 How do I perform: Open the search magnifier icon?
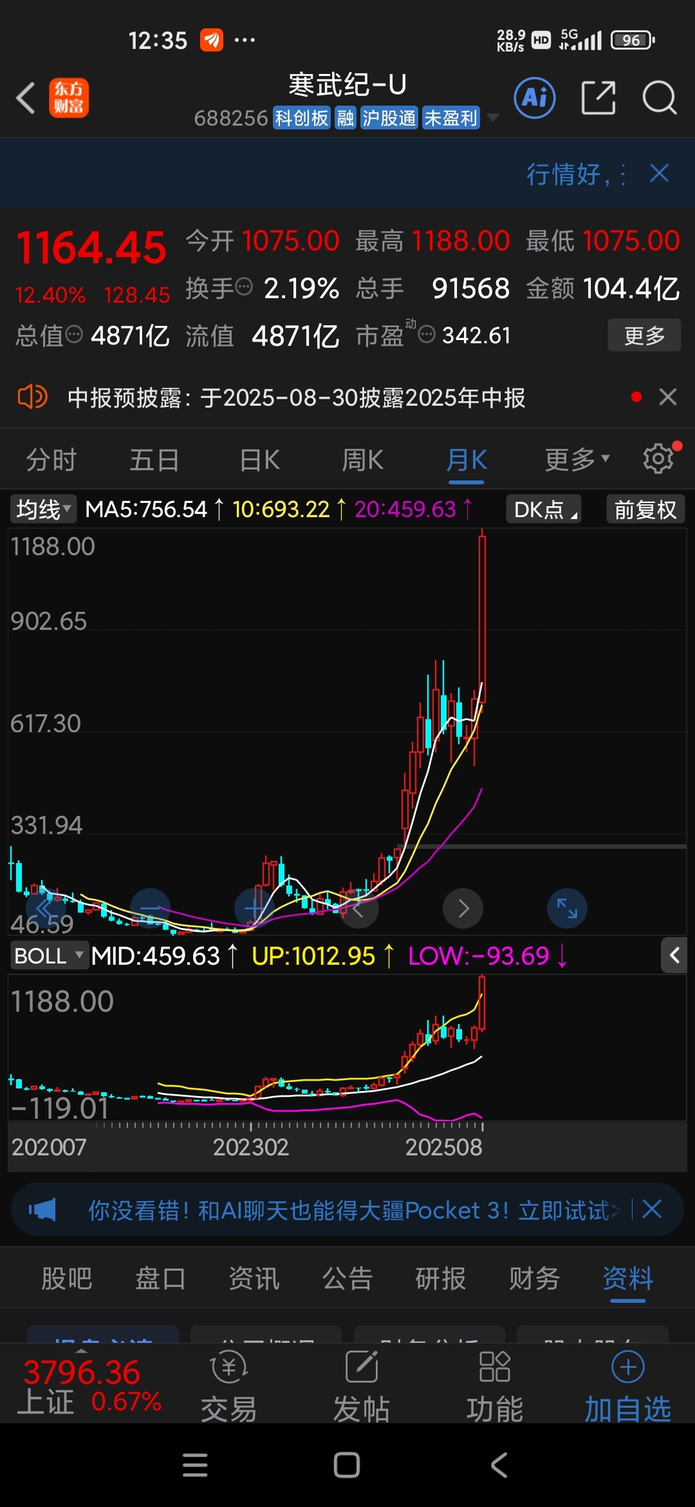[x=660, y=98]
